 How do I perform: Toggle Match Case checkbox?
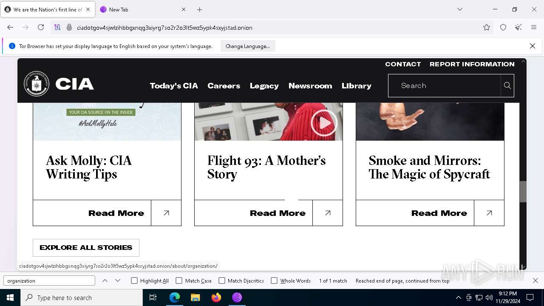(x=179, y=280)
